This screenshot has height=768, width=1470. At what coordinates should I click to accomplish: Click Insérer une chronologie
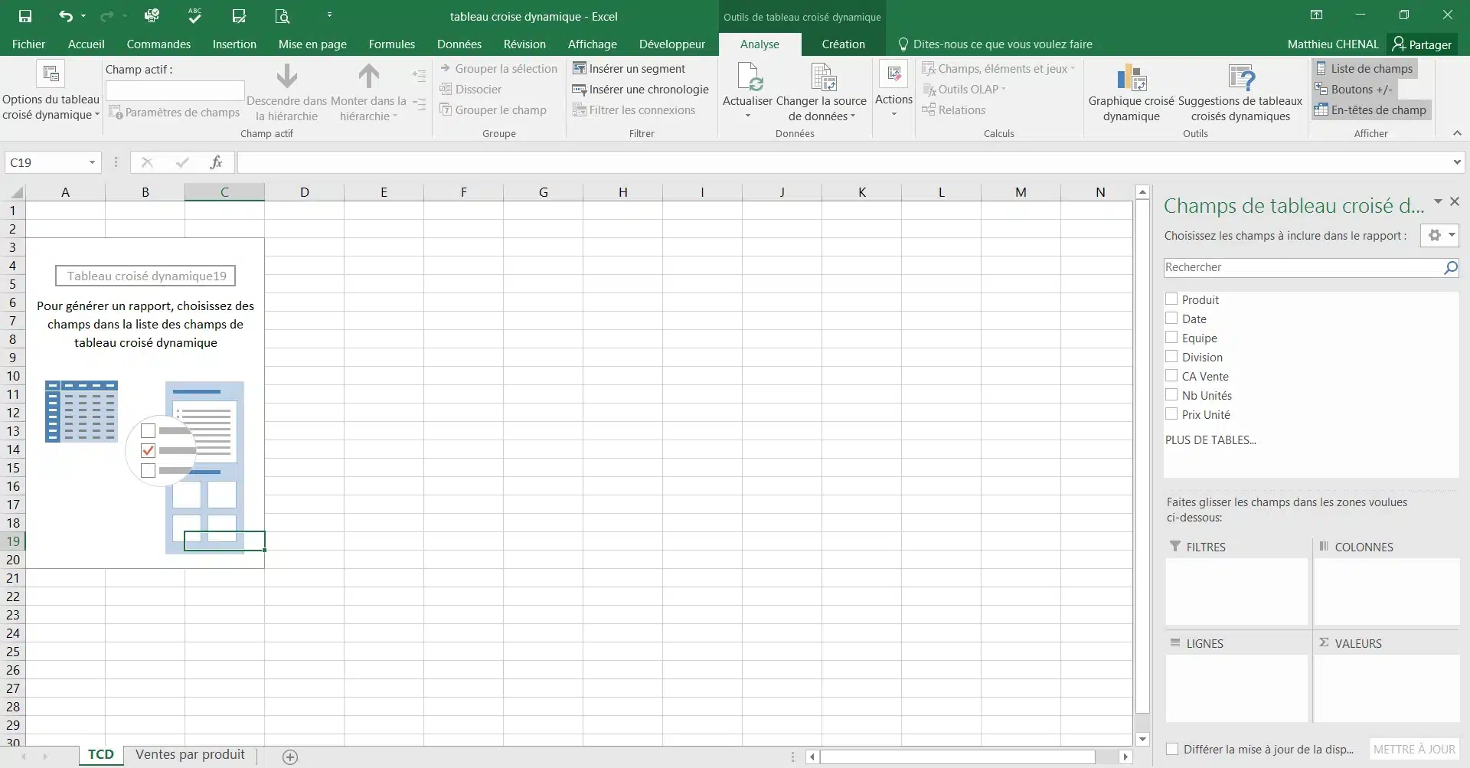pos(641,90)
